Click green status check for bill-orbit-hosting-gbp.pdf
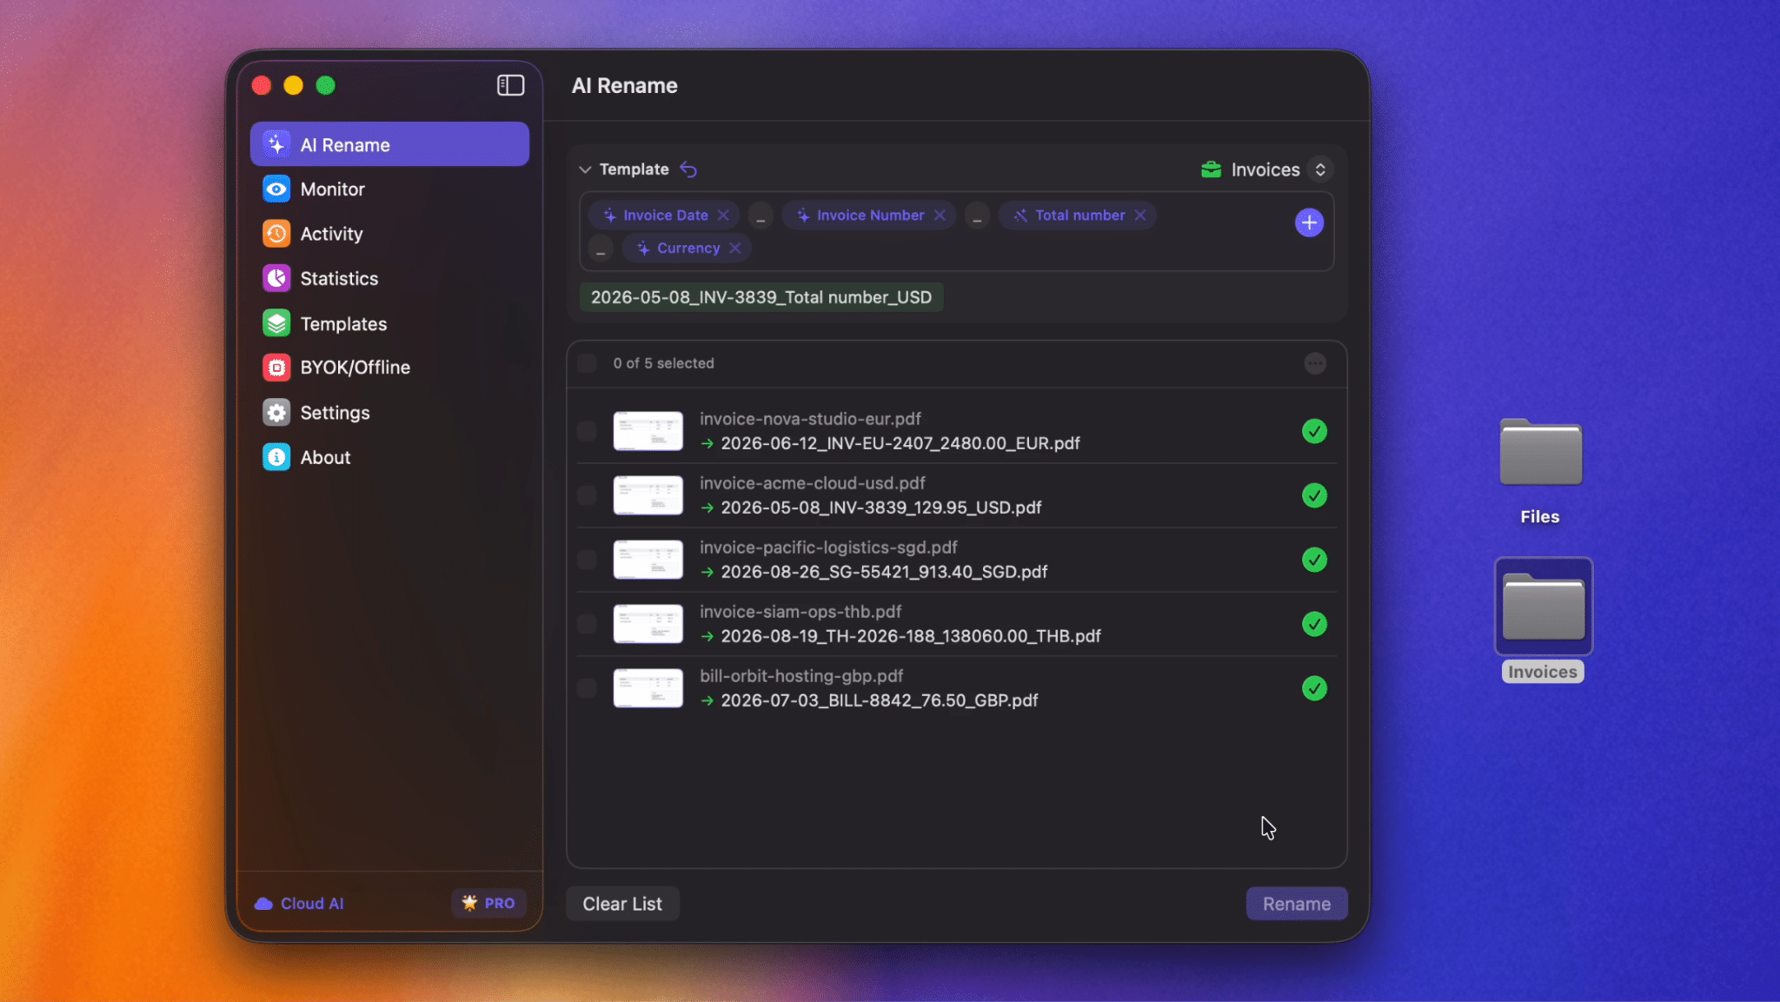Image resolution: width=1780 pixels, height=1002 pixels. pyautogui.click(x=1314, y=688)
